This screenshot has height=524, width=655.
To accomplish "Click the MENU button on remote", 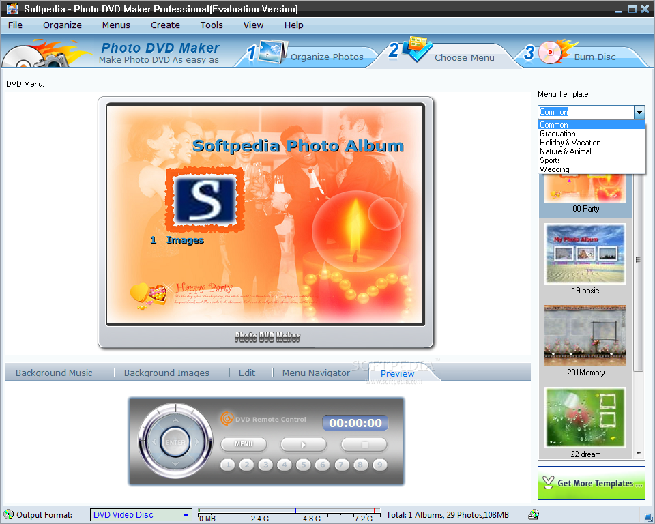I will [244, 444].
